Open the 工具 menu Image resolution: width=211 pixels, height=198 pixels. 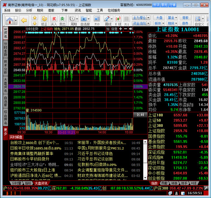100,11
